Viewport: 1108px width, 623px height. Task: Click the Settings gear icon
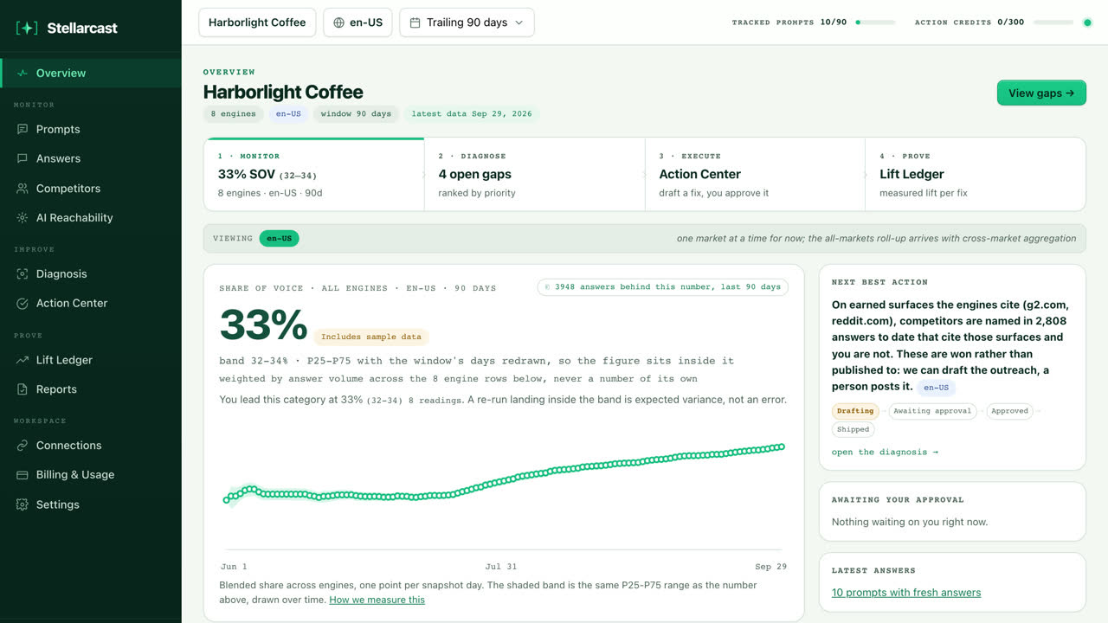coord(23,504)
